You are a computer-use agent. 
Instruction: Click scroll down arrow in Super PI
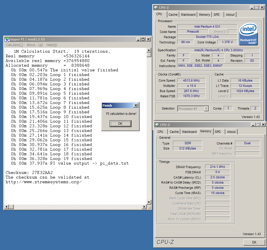(x=149, y=202)
